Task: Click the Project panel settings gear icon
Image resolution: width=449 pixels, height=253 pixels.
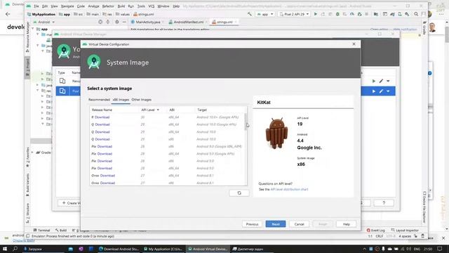Action: point(117,22)
